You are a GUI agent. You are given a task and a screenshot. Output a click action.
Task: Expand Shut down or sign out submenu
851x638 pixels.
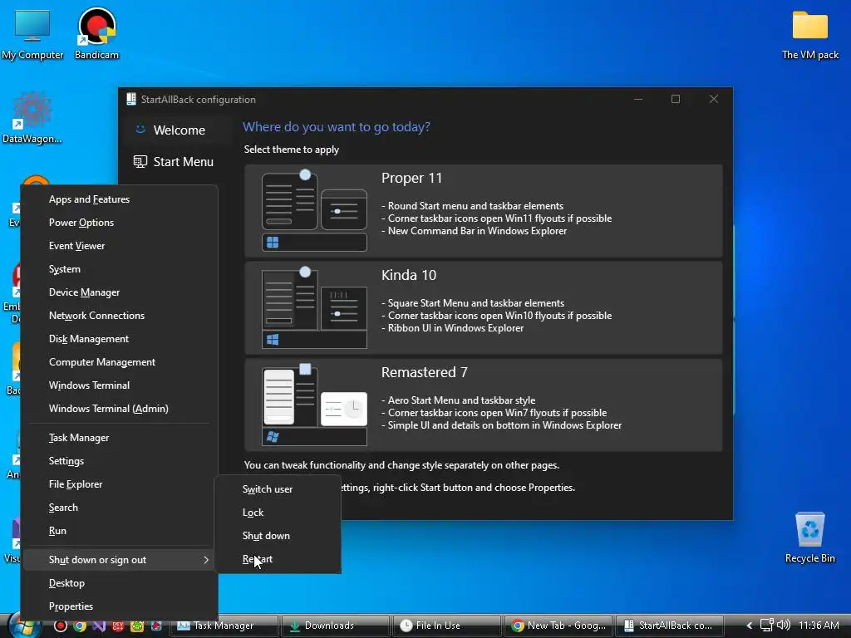tap(120, 560)
